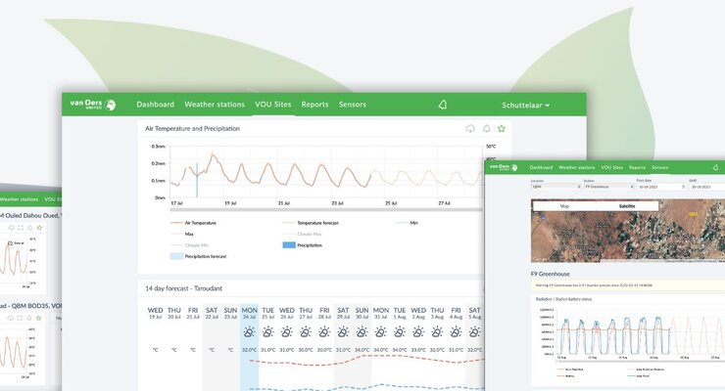Favorite the Air Temperature and Precipitation chart
The height and width of the screenshot is (391, 725).
[x=502, y=129]
